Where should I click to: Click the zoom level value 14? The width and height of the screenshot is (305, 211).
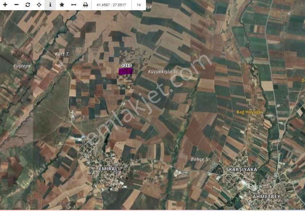[x=139, y=5]
